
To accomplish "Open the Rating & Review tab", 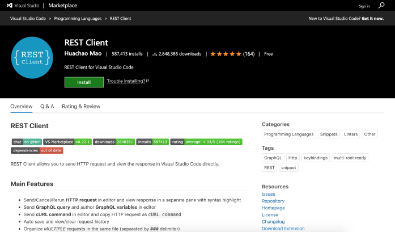I will (81, 107).
